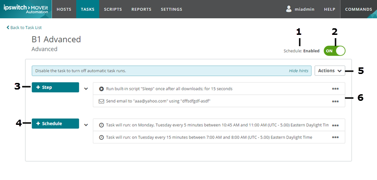Toggle the schedule ON switch off
Viewport: 377px width, 180px height.
(335, 51)
